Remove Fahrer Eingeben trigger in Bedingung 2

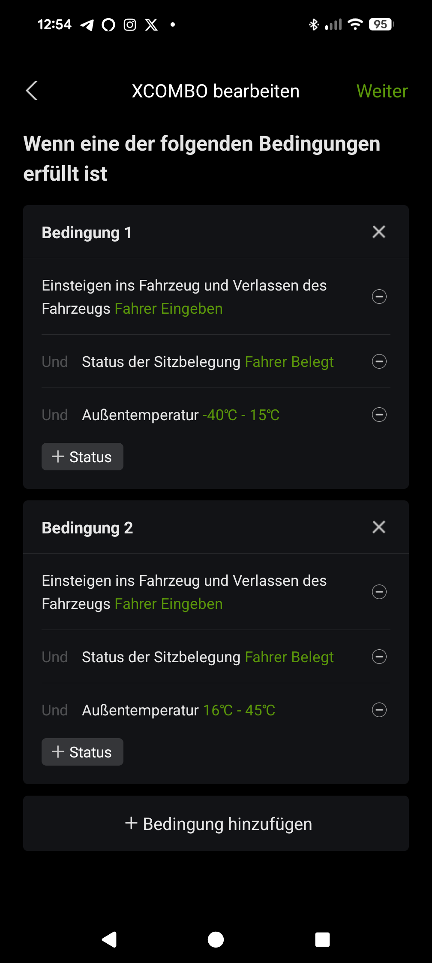[x=379, y=592]
